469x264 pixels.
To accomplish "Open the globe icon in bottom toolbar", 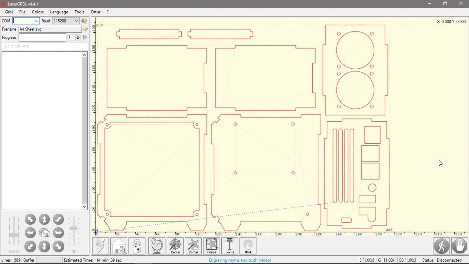I will point(156,246).
